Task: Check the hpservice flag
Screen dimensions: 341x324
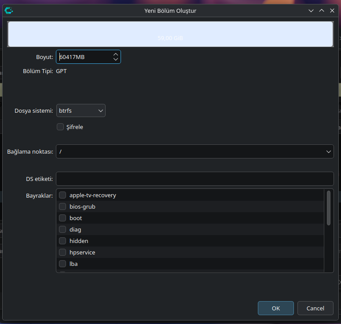Action: click(62, 252)
